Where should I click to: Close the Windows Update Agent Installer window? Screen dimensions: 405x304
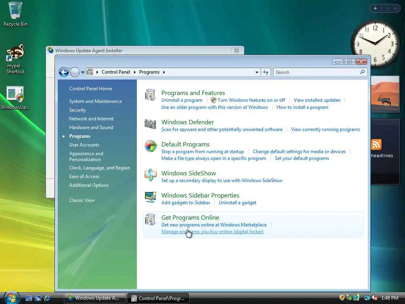pos(237,51)
